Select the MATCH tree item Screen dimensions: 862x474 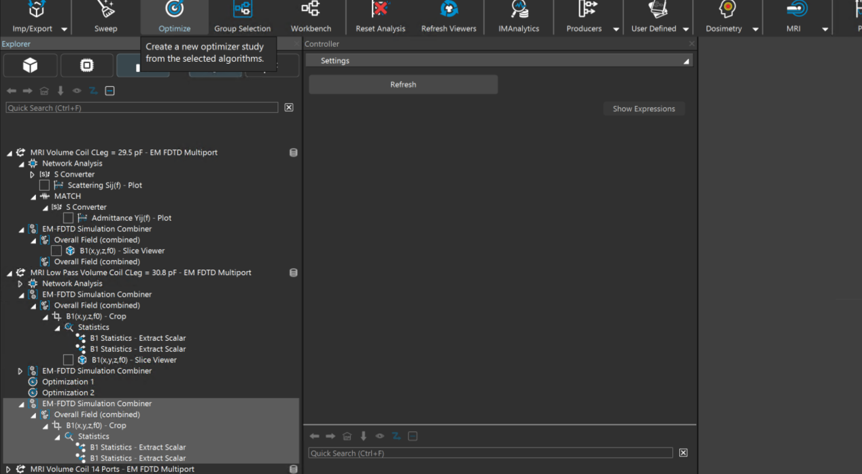pos(67,196)
